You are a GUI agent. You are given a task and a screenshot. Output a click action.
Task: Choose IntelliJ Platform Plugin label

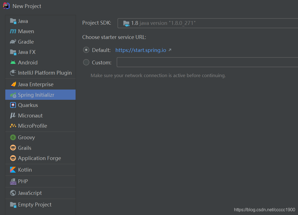[45, 73]
